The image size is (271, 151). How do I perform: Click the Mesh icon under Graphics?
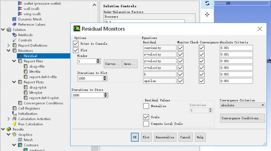coord(20,140)
